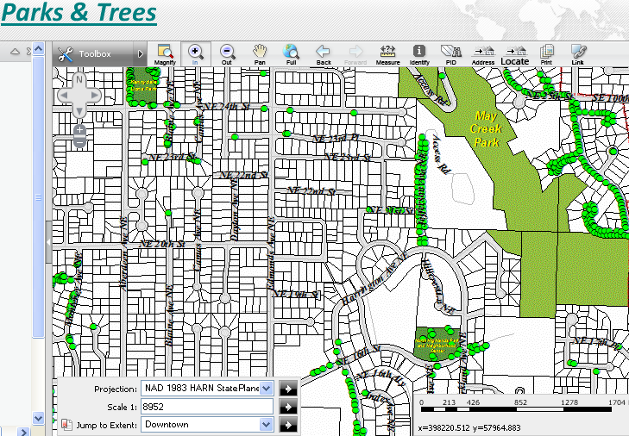
Task: Open the Jump to Extent dropdown
Action: [x=266, y=425]
